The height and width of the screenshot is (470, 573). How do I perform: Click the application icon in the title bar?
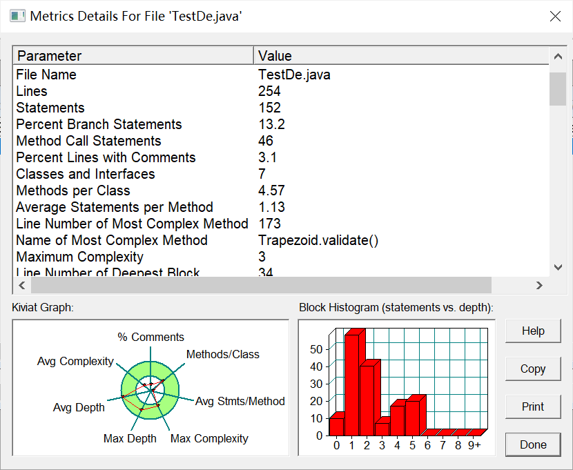coord(17,17)
